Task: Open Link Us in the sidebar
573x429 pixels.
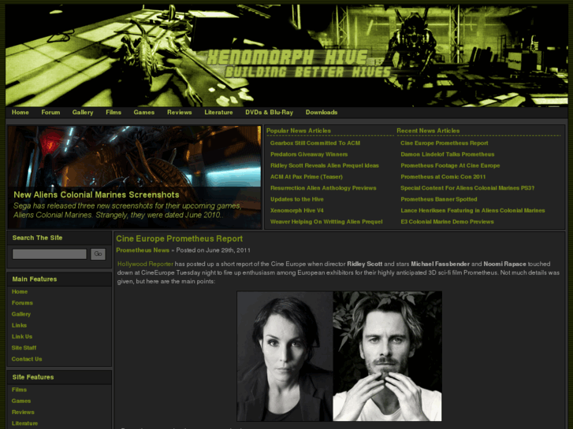Action: [x=22, y=337]
